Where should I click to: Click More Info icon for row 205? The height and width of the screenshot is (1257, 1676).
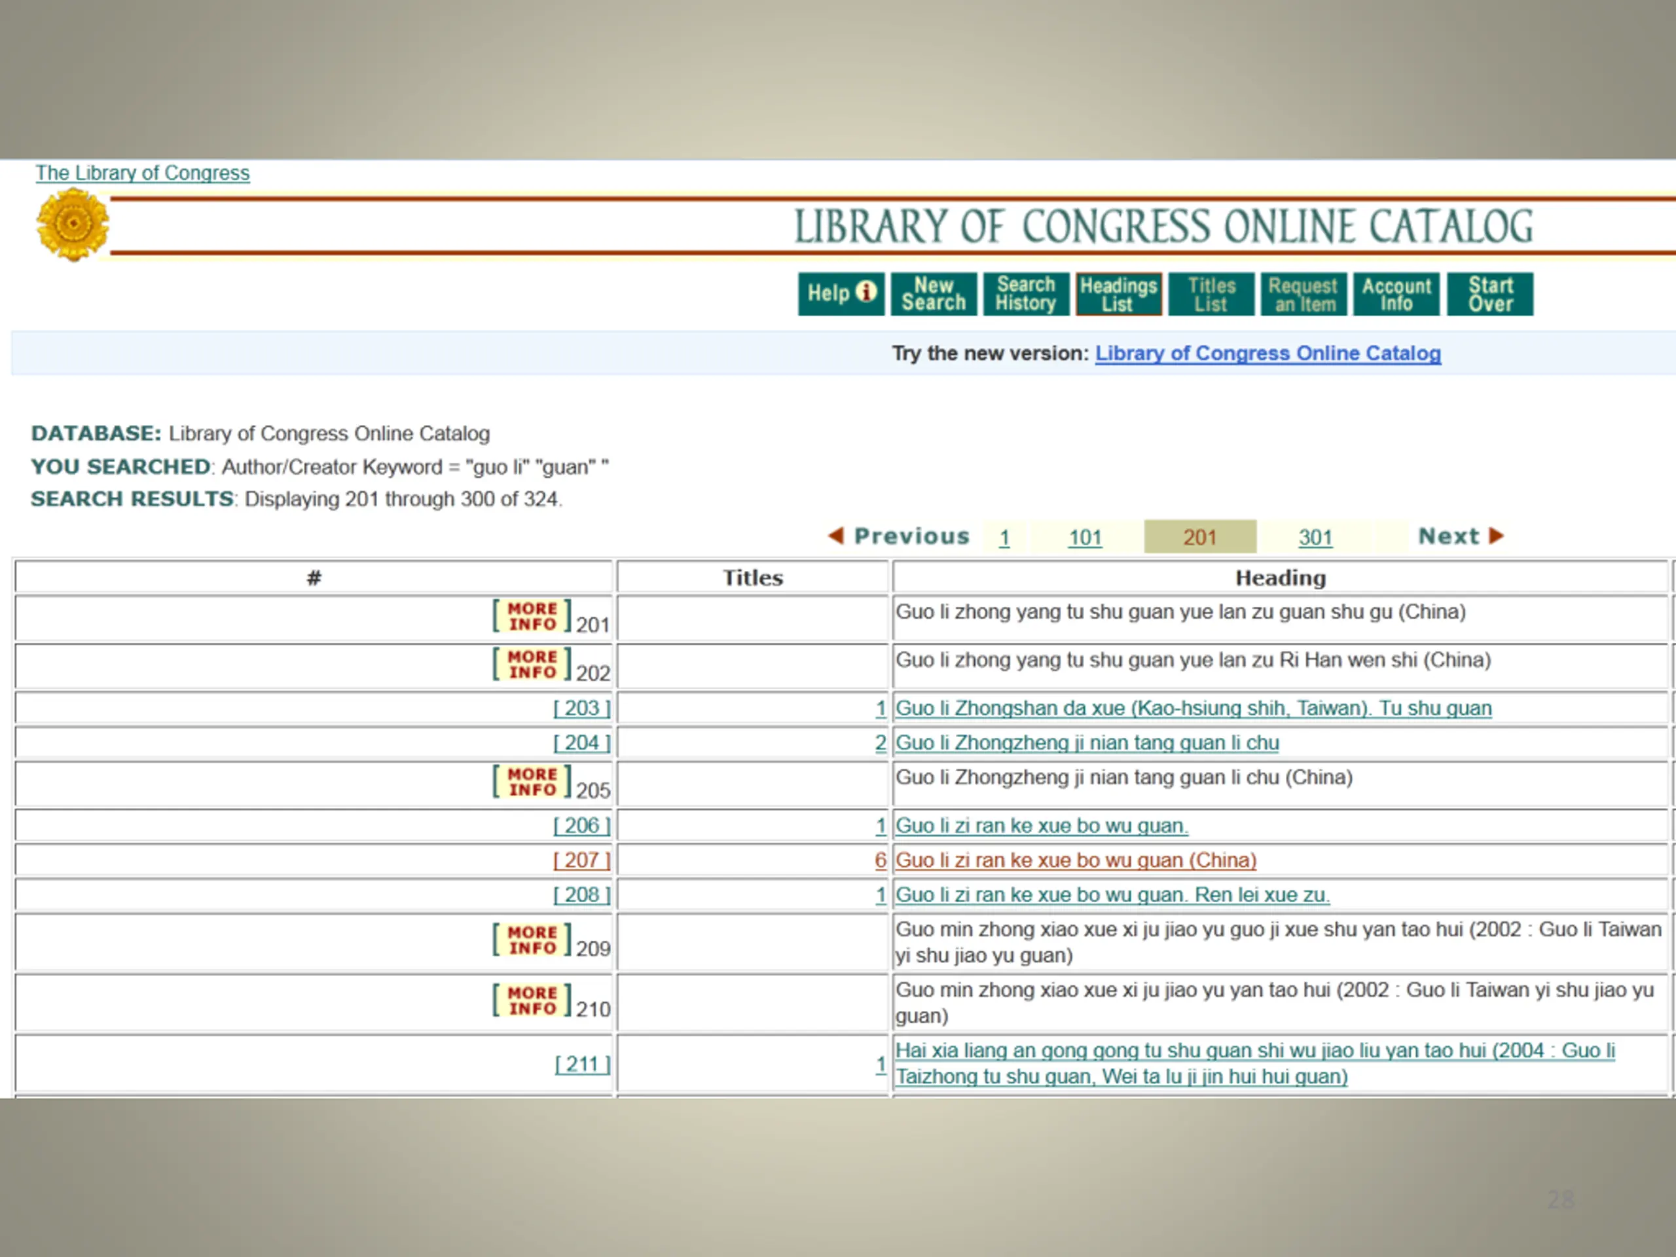coord(532,781)
